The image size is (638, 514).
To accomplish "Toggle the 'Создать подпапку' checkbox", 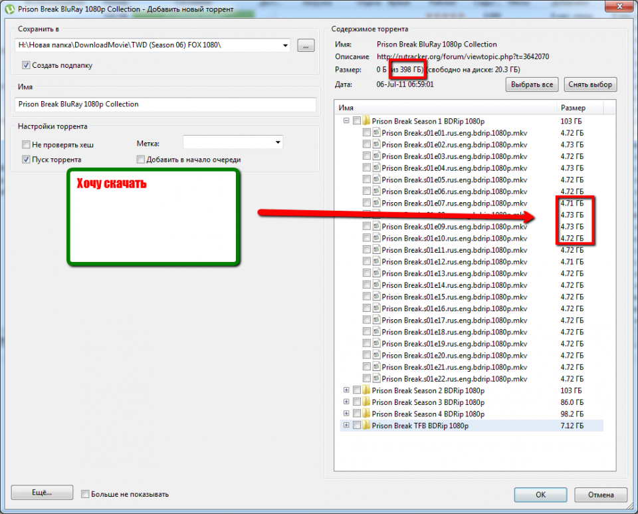I will point(27,65).
